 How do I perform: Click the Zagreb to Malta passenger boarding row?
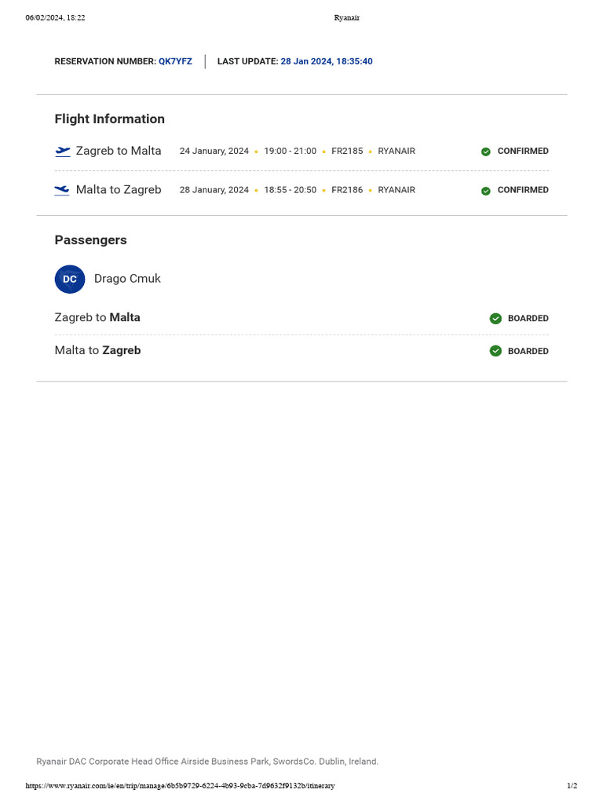pyautogui.click(x=97, y=318)
